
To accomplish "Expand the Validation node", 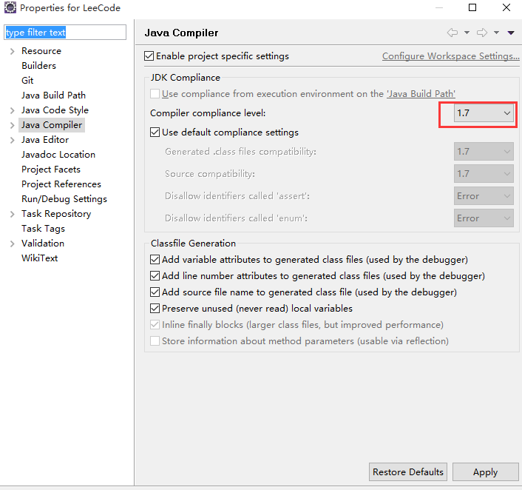I will [13, 244].
